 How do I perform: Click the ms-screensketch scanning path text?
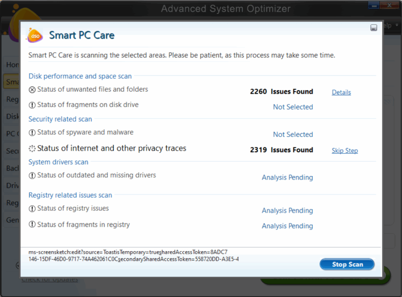(x=133, y=255)
